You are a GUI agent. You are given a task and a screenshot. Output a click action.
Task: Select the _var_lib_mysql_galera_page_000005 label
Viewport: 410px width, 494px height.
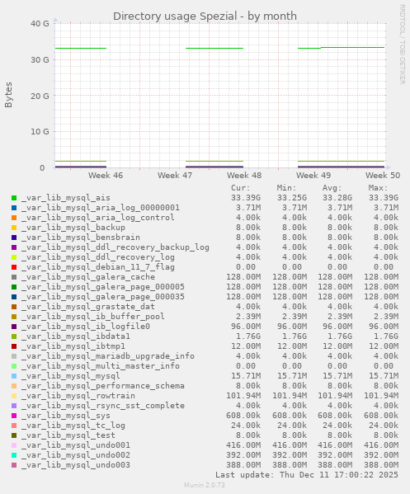103,287
